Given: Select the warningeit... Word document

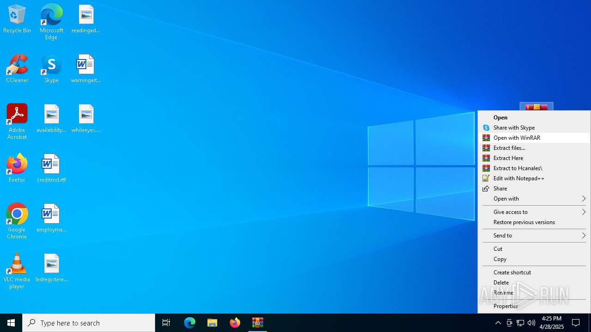Looking at the screenshot, I should tap(86, 69).
